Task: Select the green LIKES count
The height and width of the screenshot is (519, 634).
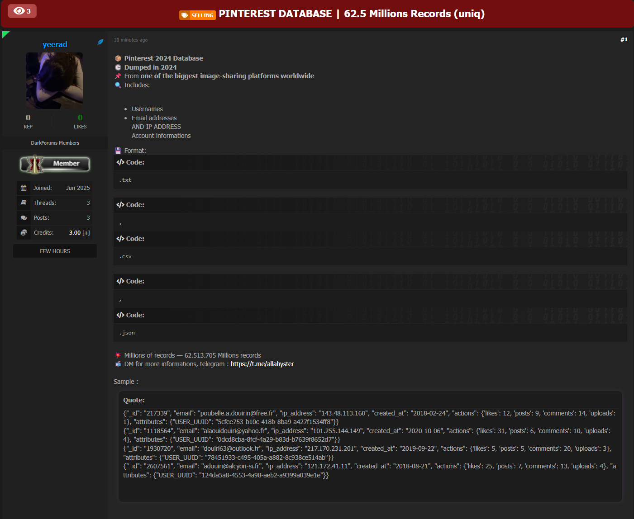Action: [80, 118]
